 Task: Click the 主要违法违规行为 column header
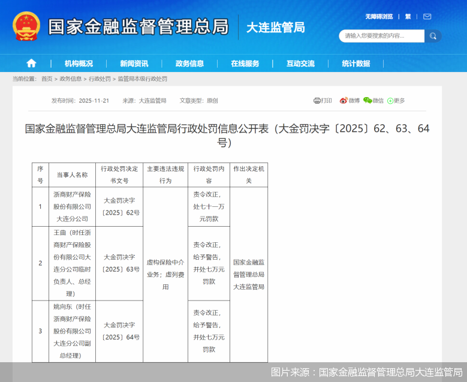165,175
